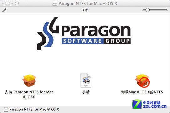The height and width of the screenshot is (113, 170).
Task: Click the crossed-out pencil read-only icon
Action: point(4,10)
